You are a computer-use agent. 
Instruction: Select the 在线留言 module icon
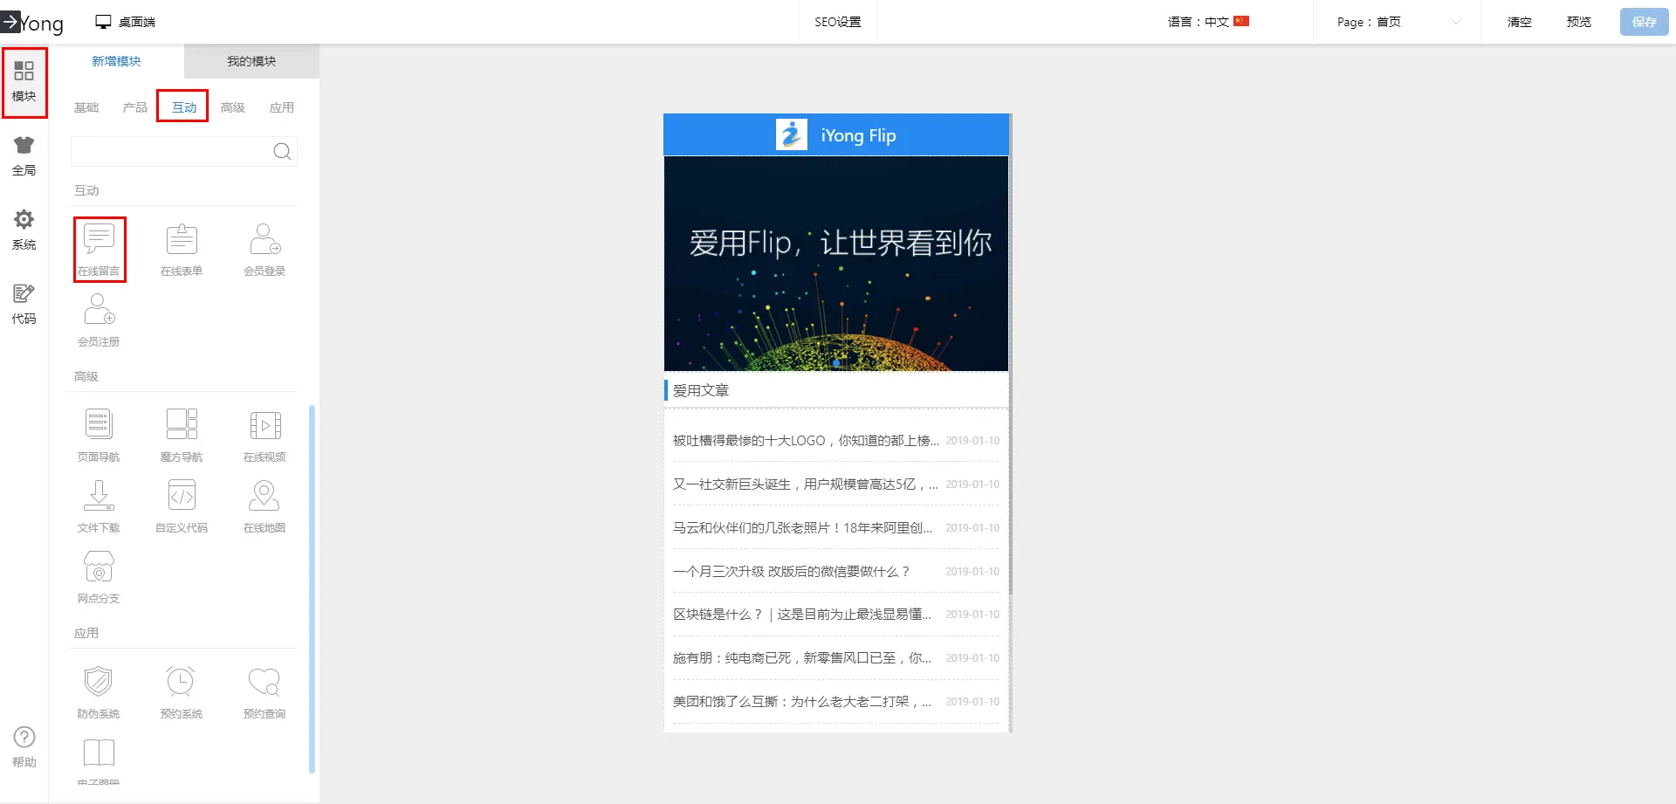tap(99, 240)
